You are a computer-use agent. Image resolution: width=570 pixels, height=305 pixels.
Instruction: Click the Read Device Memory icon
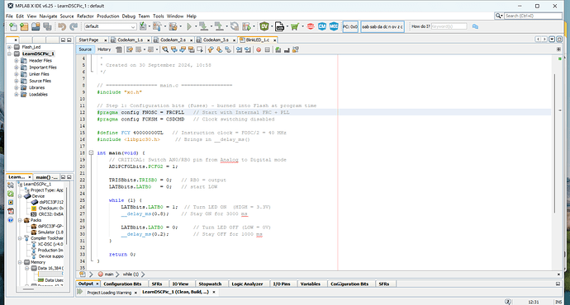tap(218, 26)
